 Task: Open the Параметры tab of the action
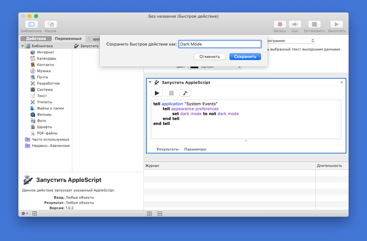[195, 149]
